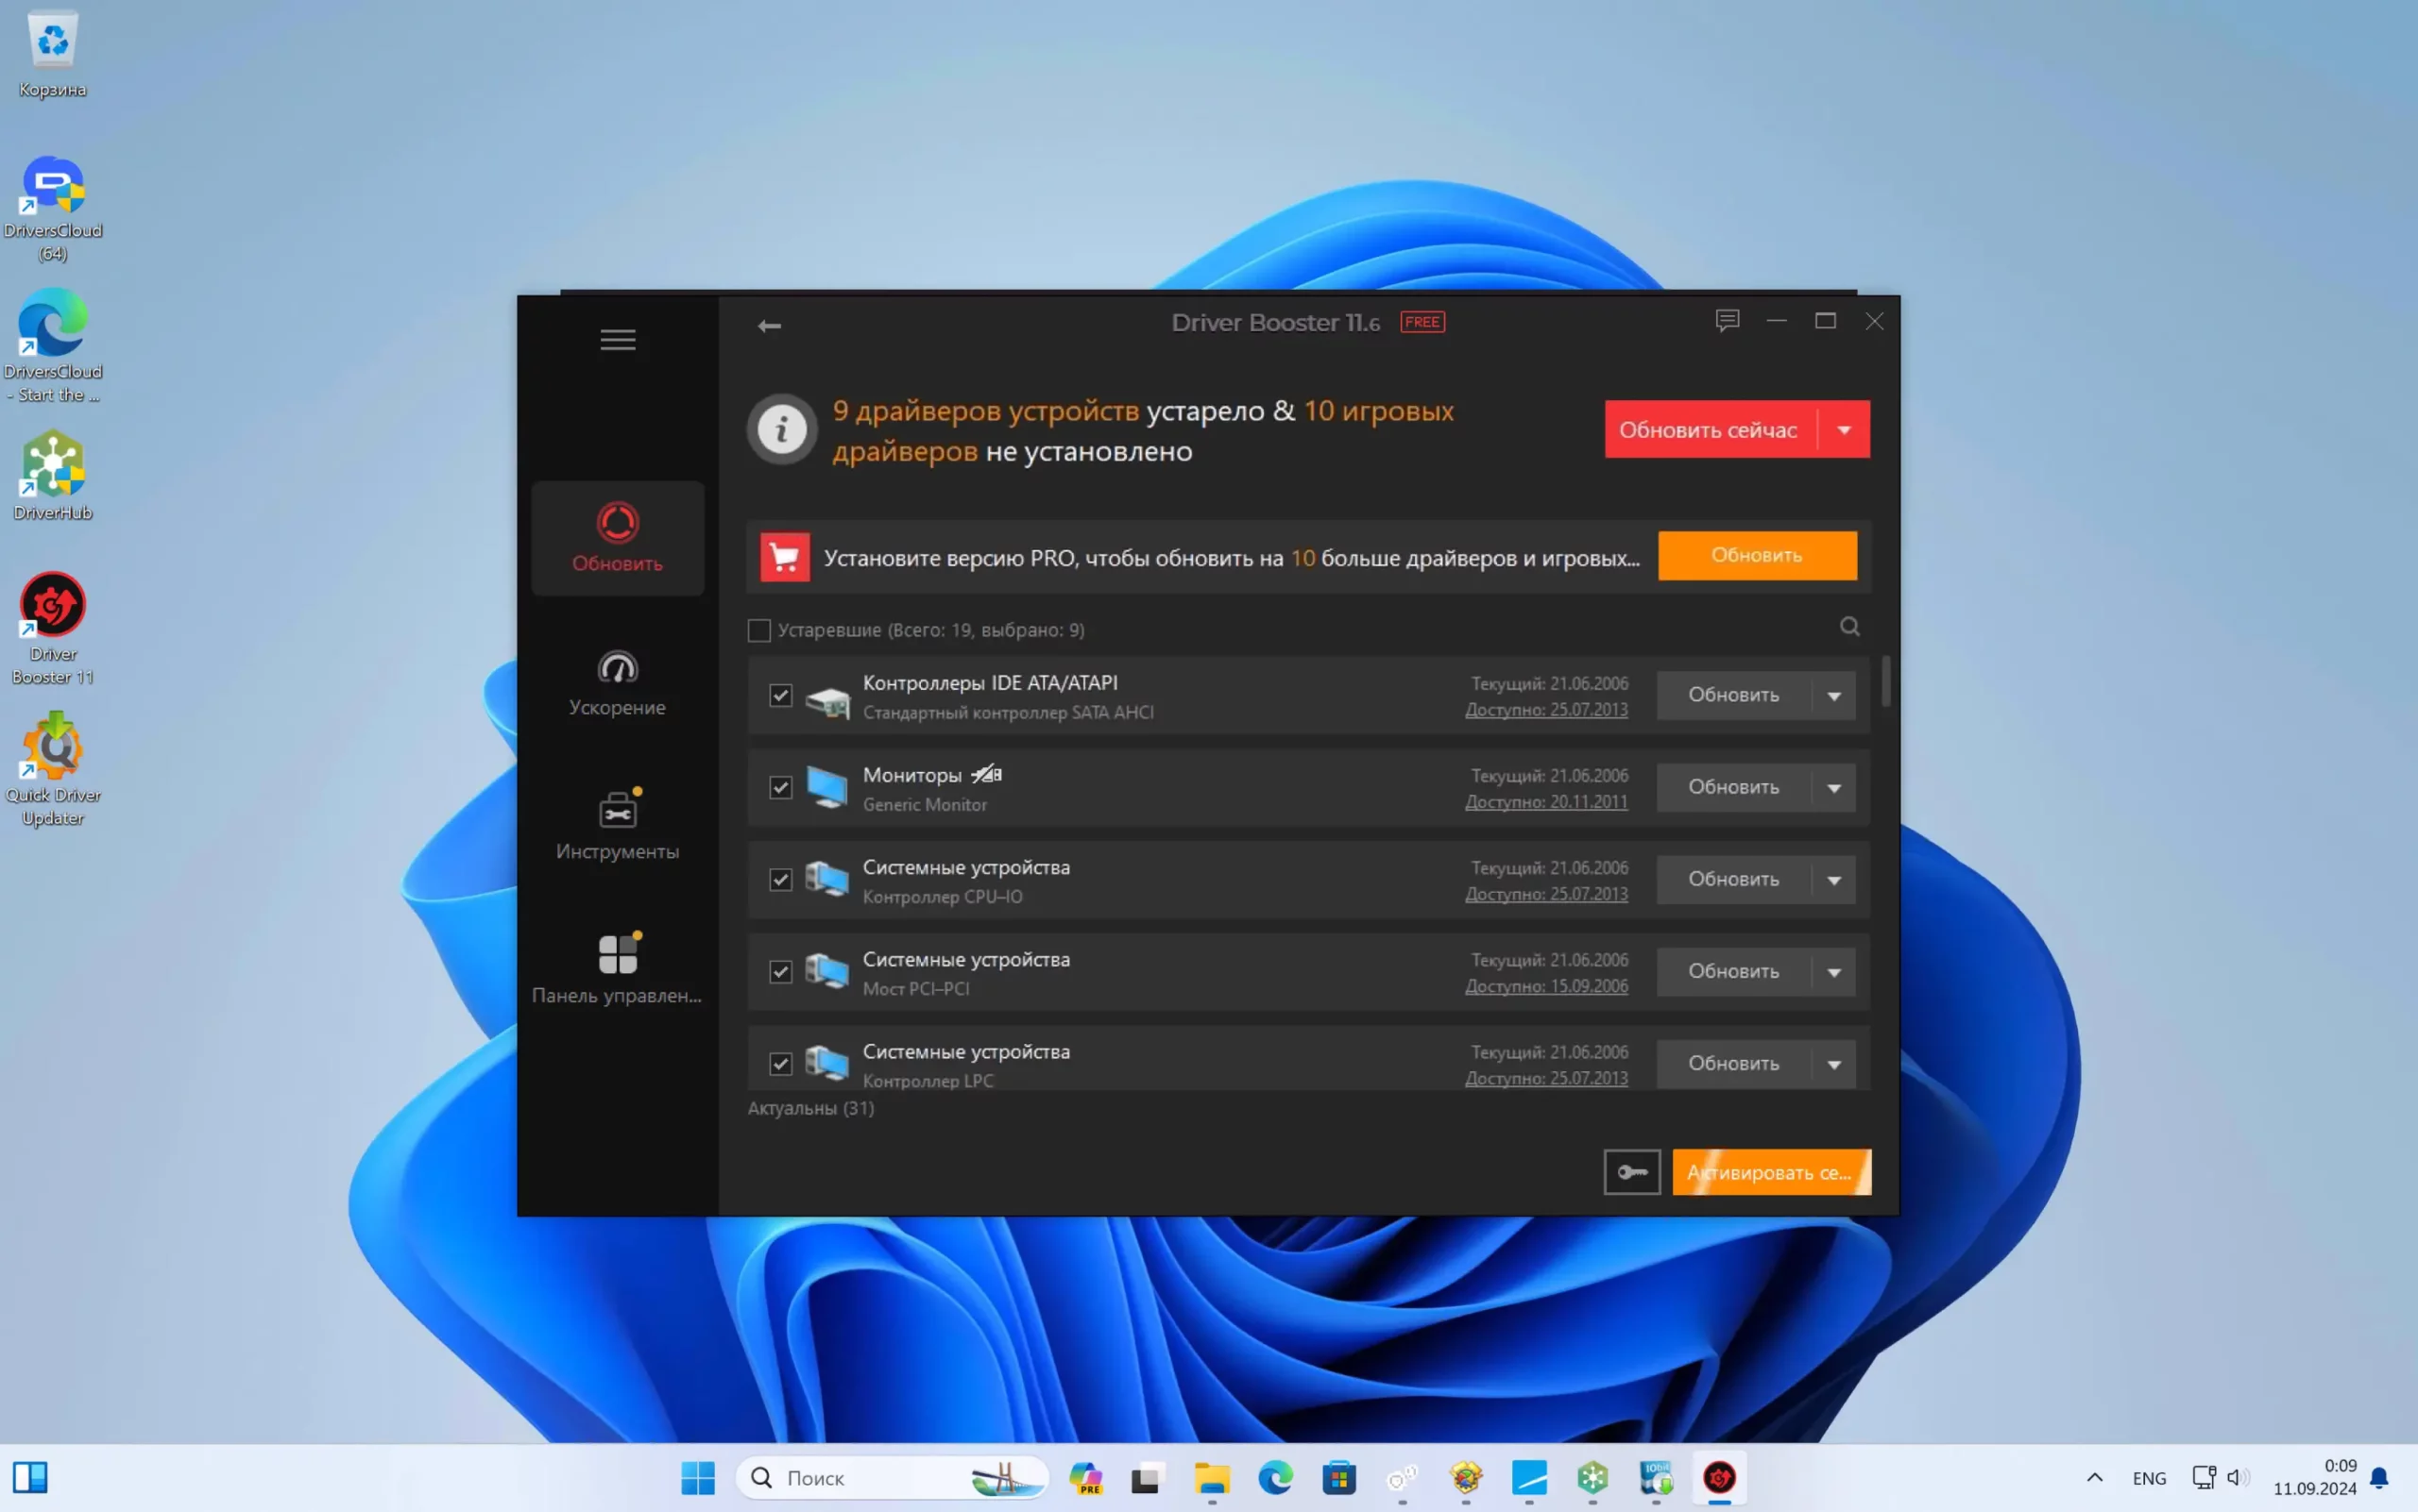This screenshot has height=1512, width=2418.
Task: Switch to the Ускорение sidebar tab
Action: pyautogui.click(x=618, y=684)
